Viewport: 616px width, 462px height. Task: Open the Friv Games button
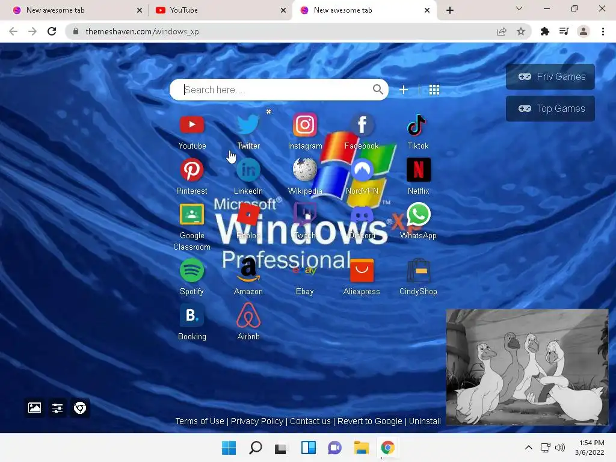coord(550,76)
